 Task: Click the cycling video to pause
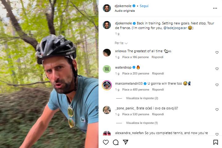pyautogui.click(x=49, y=74)
